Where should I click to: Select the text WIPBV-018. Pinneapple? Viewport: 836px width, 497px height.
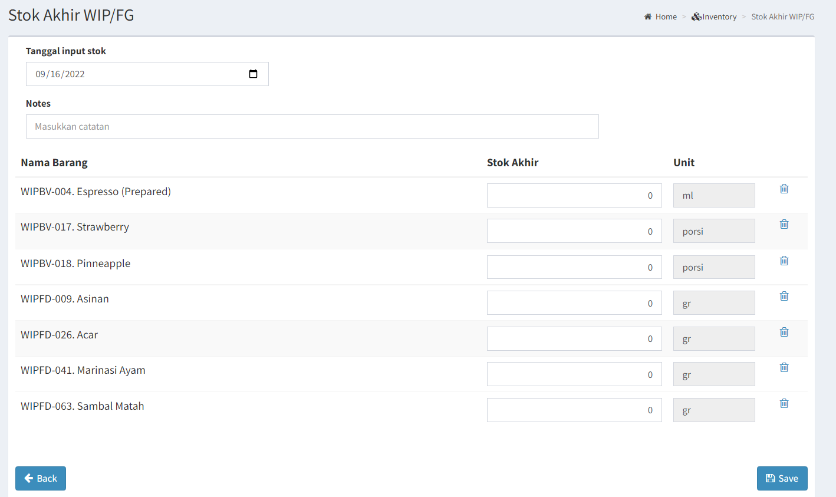(x=75, y=264)
